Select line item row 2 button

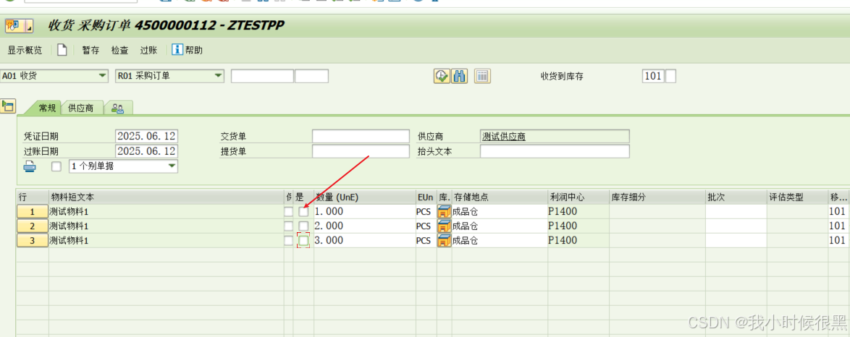tap(33, 226)
